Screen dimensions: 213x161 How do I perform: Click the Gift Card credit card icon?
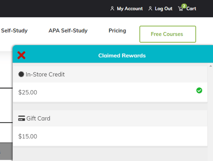coord(22,118)
